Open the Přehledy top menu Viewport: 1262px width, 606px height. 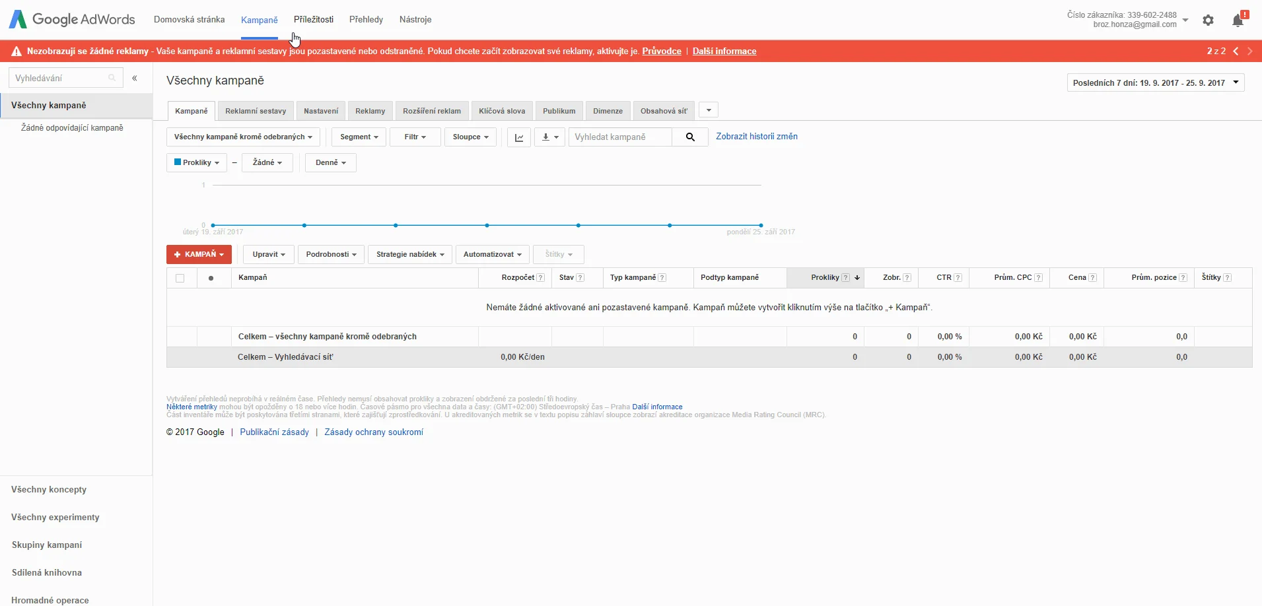pyautogui.click(x=366, y=19)
